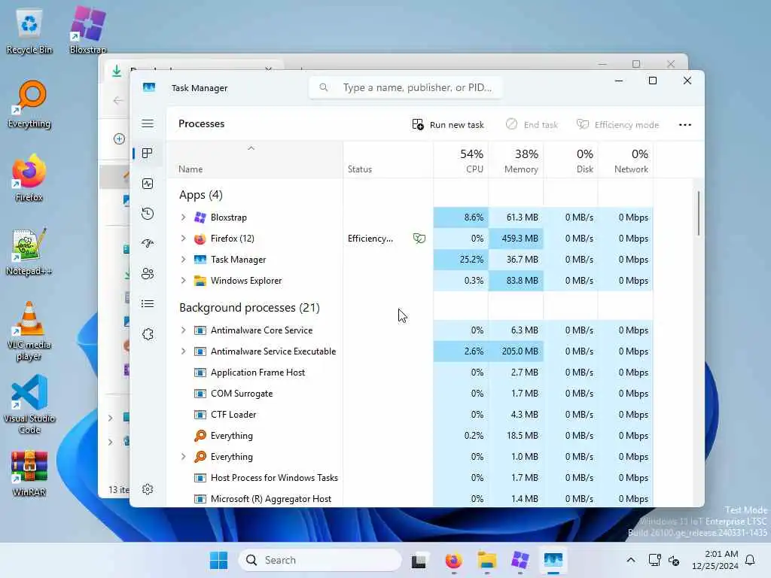Open the Startup apps icon in sidebar

click(x=148, y=244)
